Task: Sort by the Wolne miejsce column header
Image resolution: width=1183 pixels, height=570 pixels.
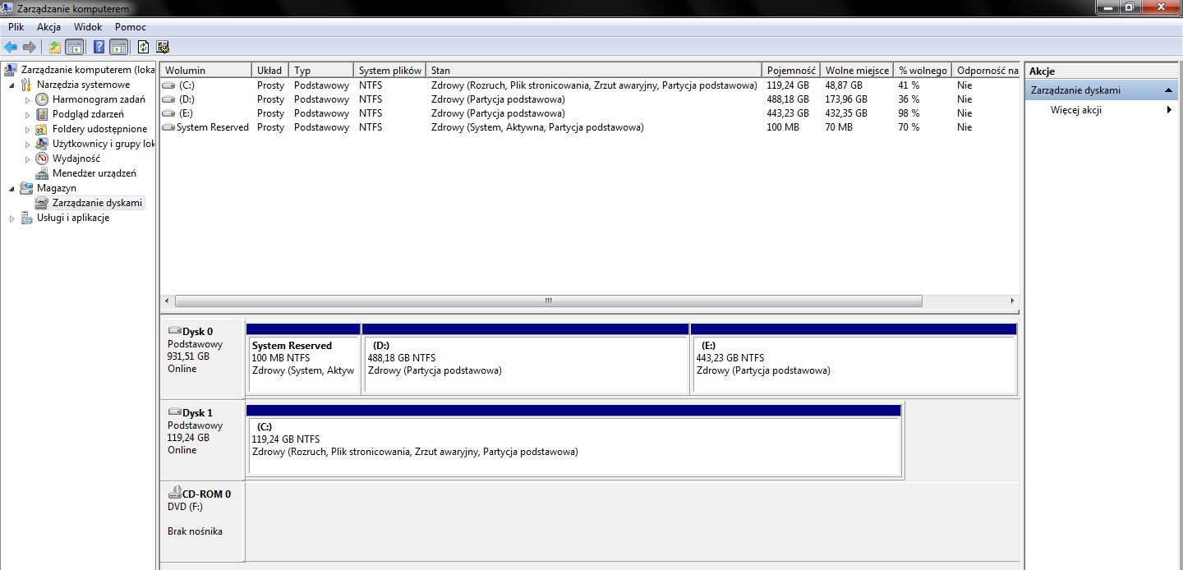Action: pyautogui.click(x=857, y=71)
